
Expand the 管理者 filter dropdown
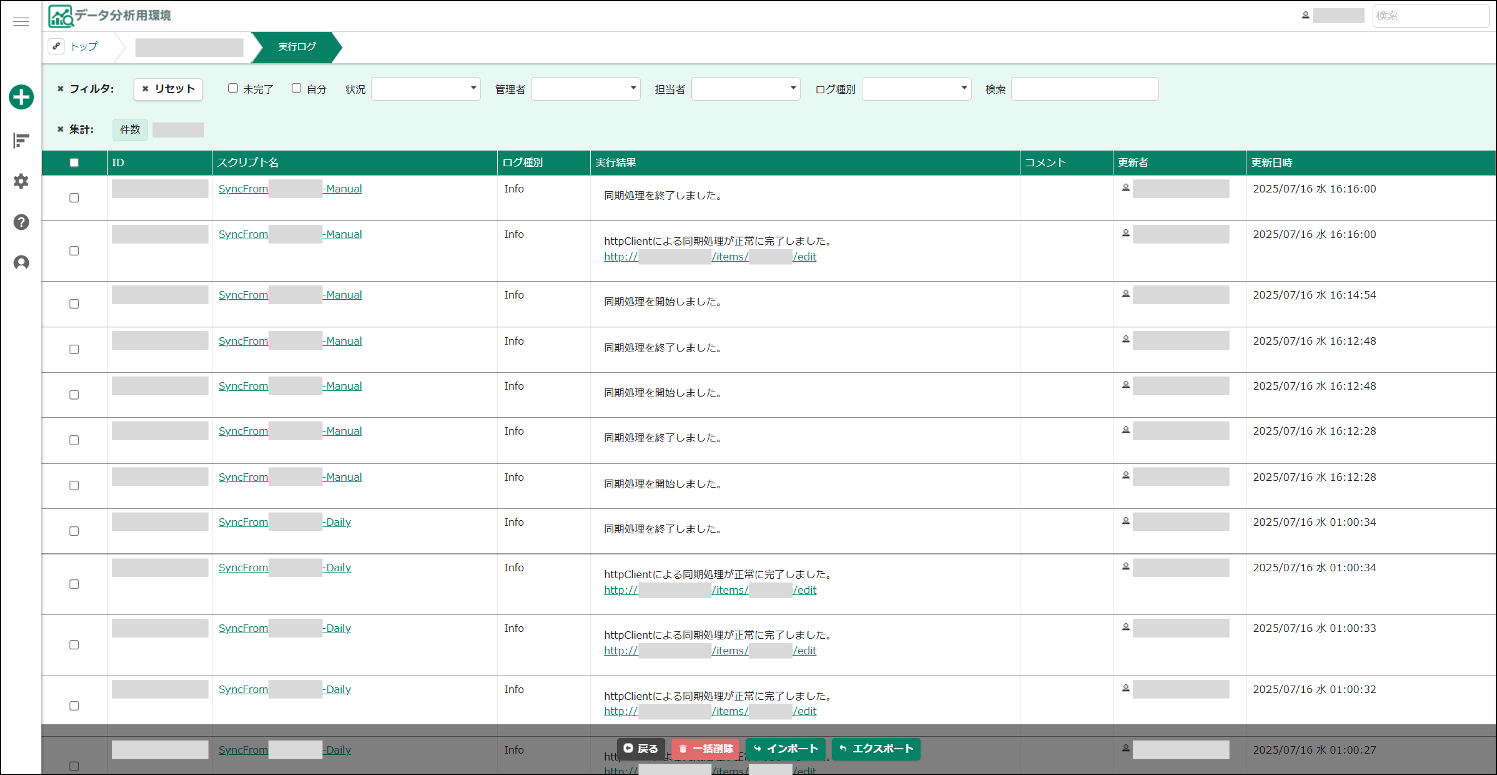click(585, 89)
